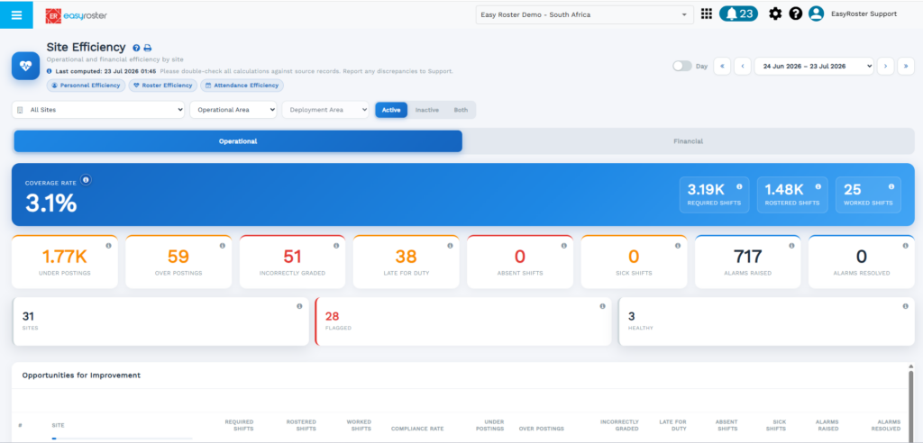923x443 pixels.
Task: Click the 3 Healthy sites card
Action: coord(766,321)
